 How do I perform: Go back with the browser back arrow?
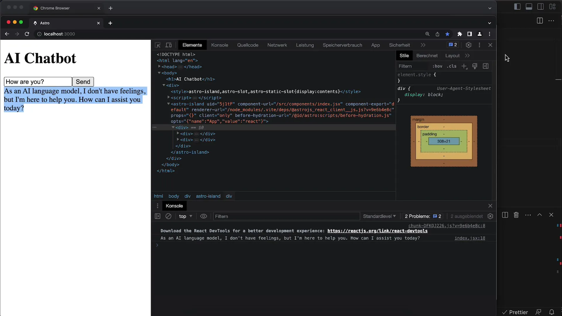coord(7,34)
